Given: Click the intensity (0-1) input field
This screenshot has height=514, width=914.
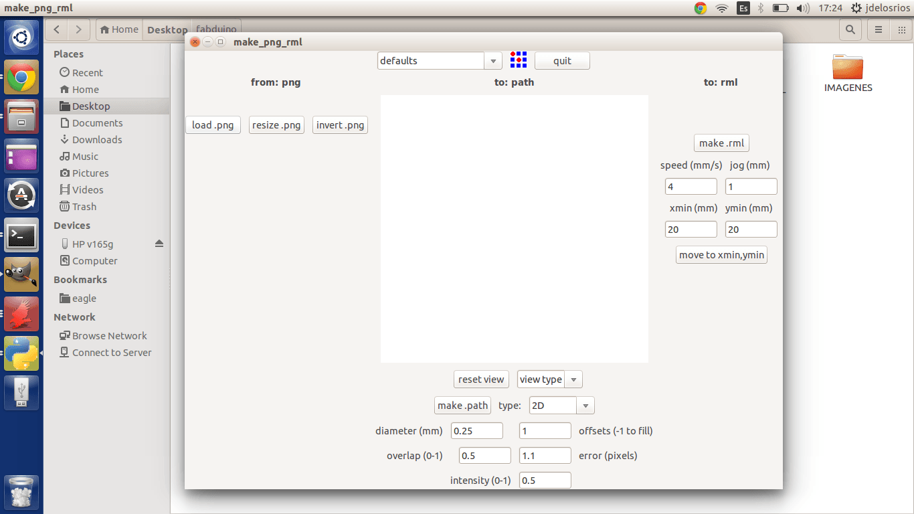Looking at the screenshot, I should pos(545,480).
